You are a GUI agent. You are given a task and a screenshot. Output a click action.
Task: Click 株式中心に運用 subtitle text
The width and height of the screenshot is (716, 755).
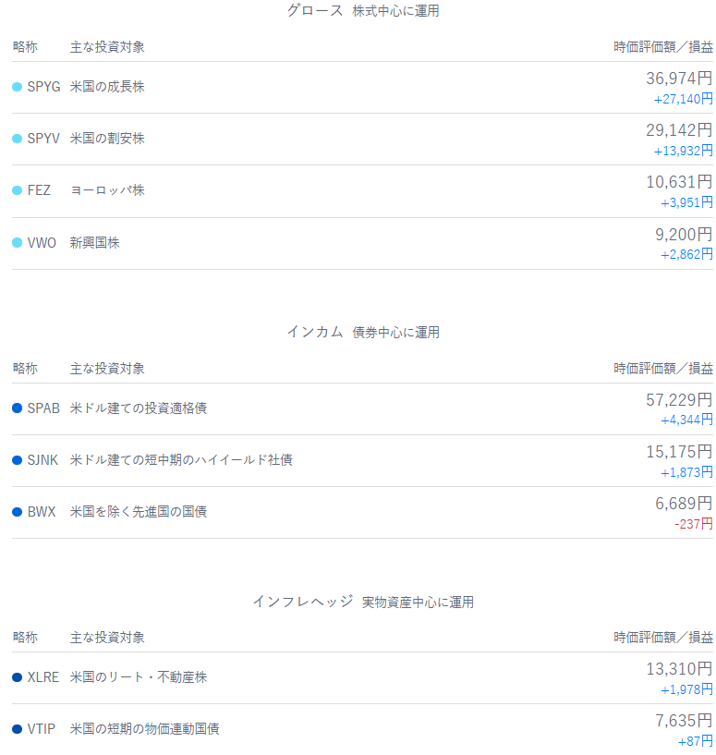pyautogui.click(x=395, y=11)
